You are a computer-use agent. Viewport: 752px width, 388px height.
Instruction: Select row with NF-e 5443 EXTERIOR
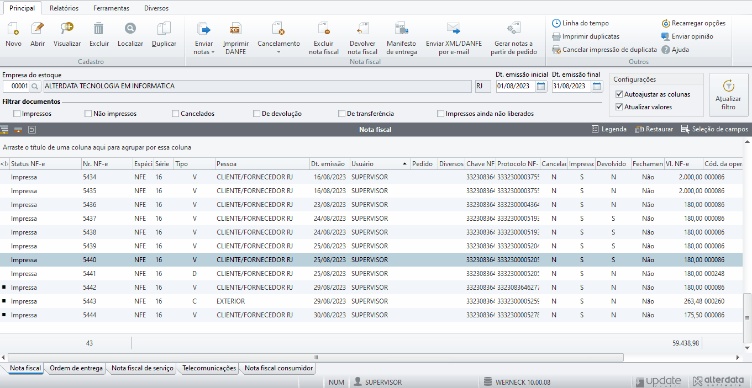pyautogui.click(x=371, y=301)
